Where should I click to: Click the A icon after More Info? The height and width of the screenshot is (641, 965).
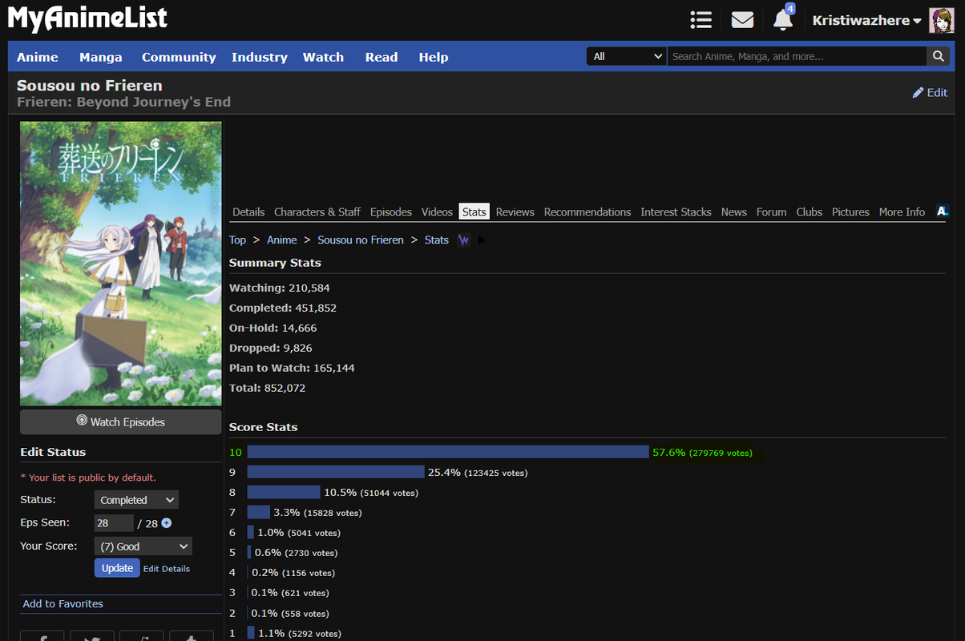[x=943, y=212]
